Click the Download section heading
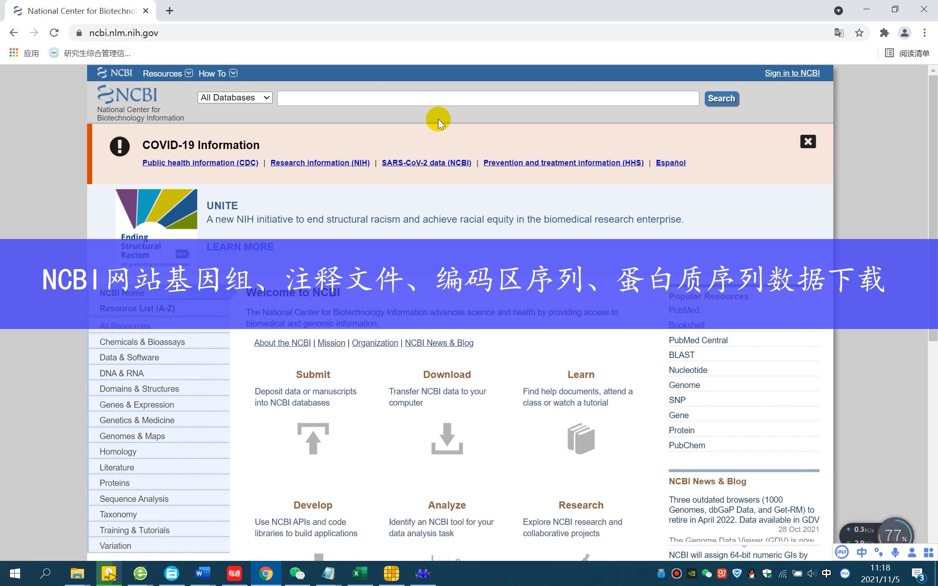Image resolution: width=938 pixels, height=586 pixels. point(447,375)
